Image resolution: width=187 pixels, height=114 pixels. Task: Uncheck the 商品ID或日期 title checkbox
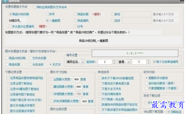point(10,14)
